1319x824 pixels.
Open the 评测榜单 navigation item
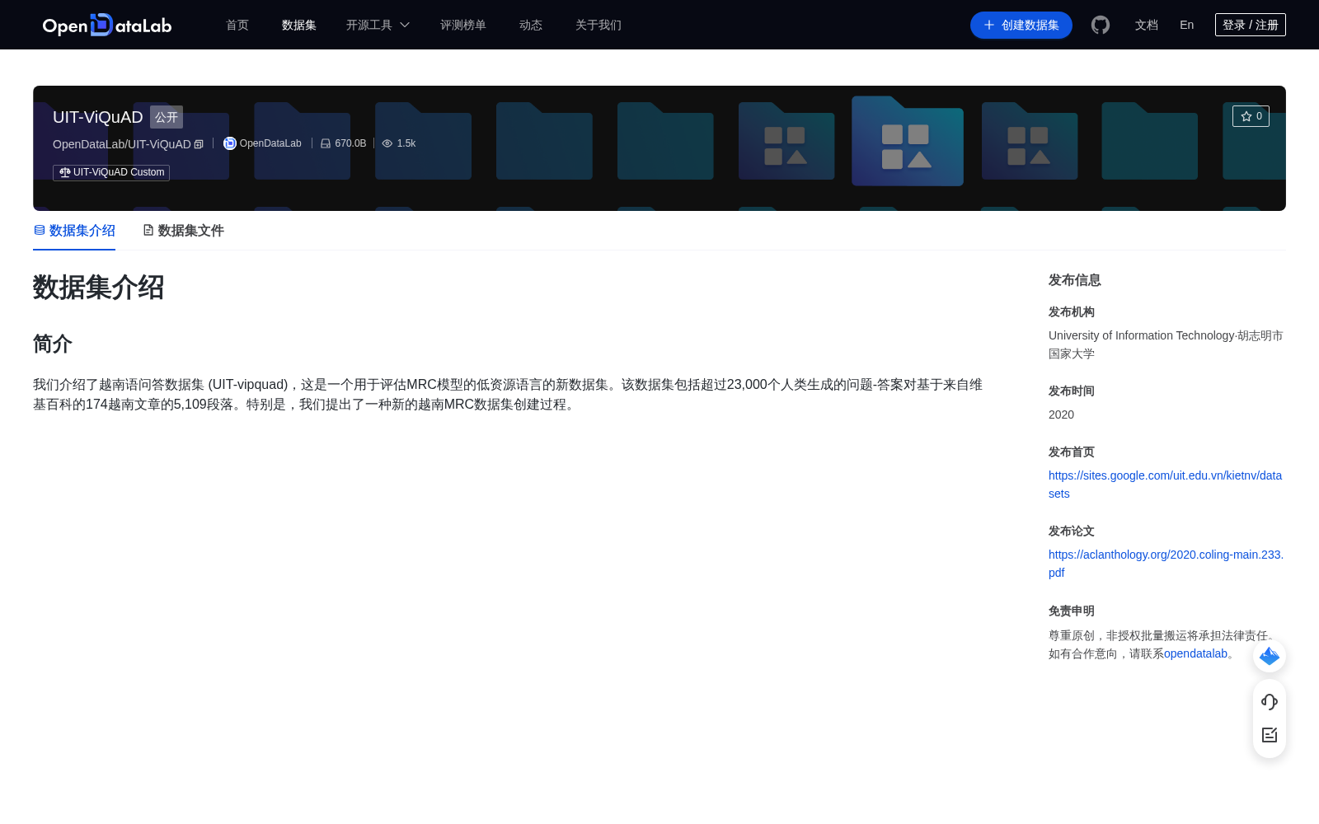click(x=463, y=25)
